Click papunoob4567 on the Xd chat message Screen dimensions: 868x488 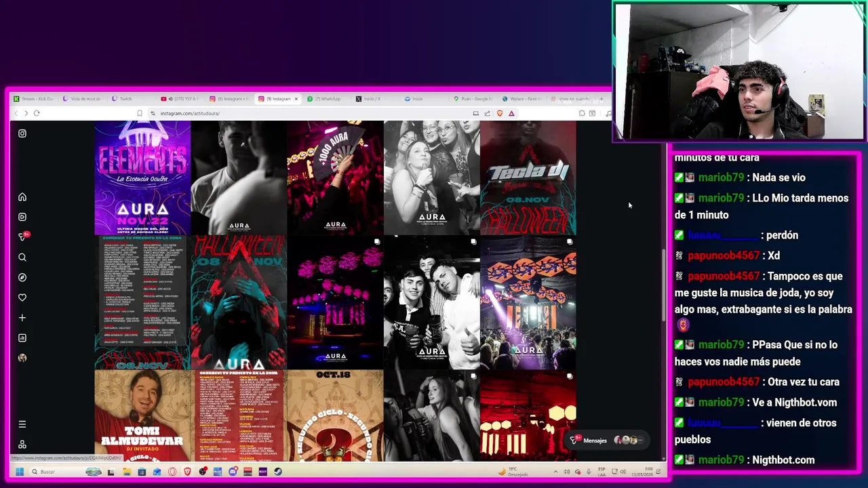(724, 256)
